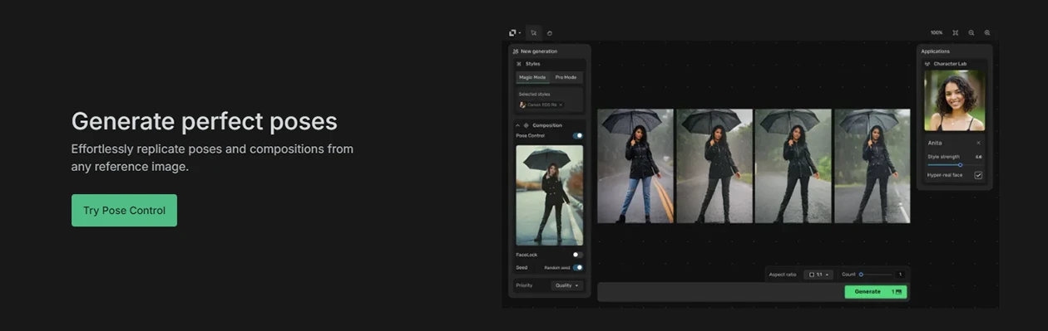Switch to the Pro Mode tab
The image size is (1048, 331).
(566, 77)
